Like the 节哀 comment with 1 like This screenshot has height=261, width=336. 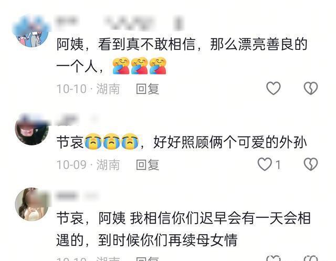point(265,164)
